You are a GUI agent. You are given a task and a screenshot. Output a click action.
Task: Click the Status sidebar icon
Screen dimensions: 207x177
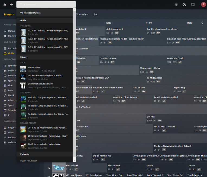5,31
